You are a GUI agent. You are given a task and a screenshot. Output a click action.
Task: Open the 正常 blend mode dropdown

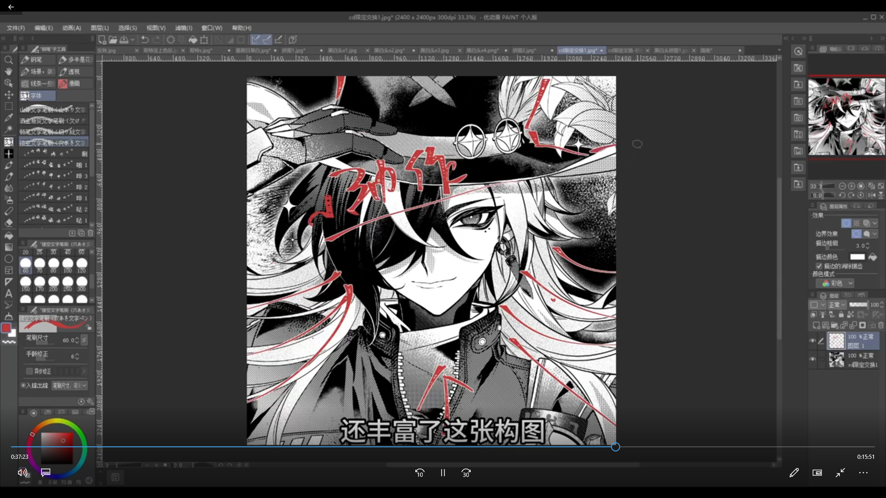click(x=837, y=305)
